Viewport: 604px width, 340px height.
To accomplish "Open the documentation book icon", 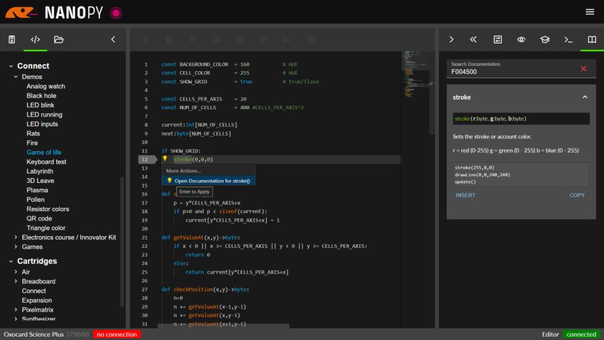I will tap(592, 39).
